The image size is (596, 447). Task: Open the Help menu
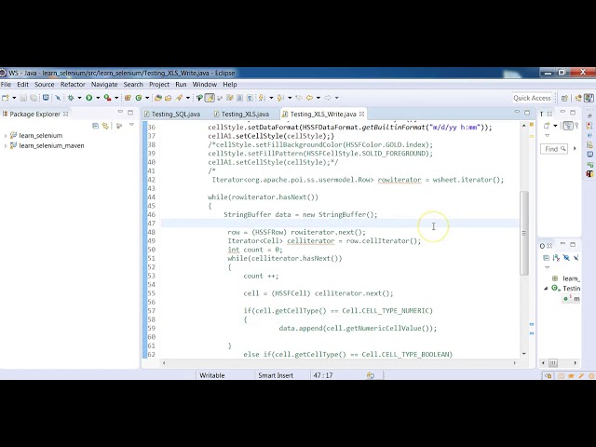[x=230, y=85]
